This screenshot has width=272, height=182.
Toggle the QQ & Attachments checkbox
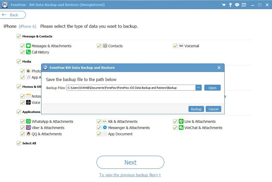point(23,134)
